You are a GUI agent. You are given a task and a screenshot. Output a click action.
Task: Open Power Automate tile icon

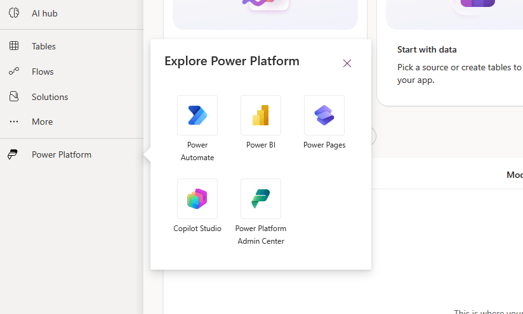click(197, 115)
